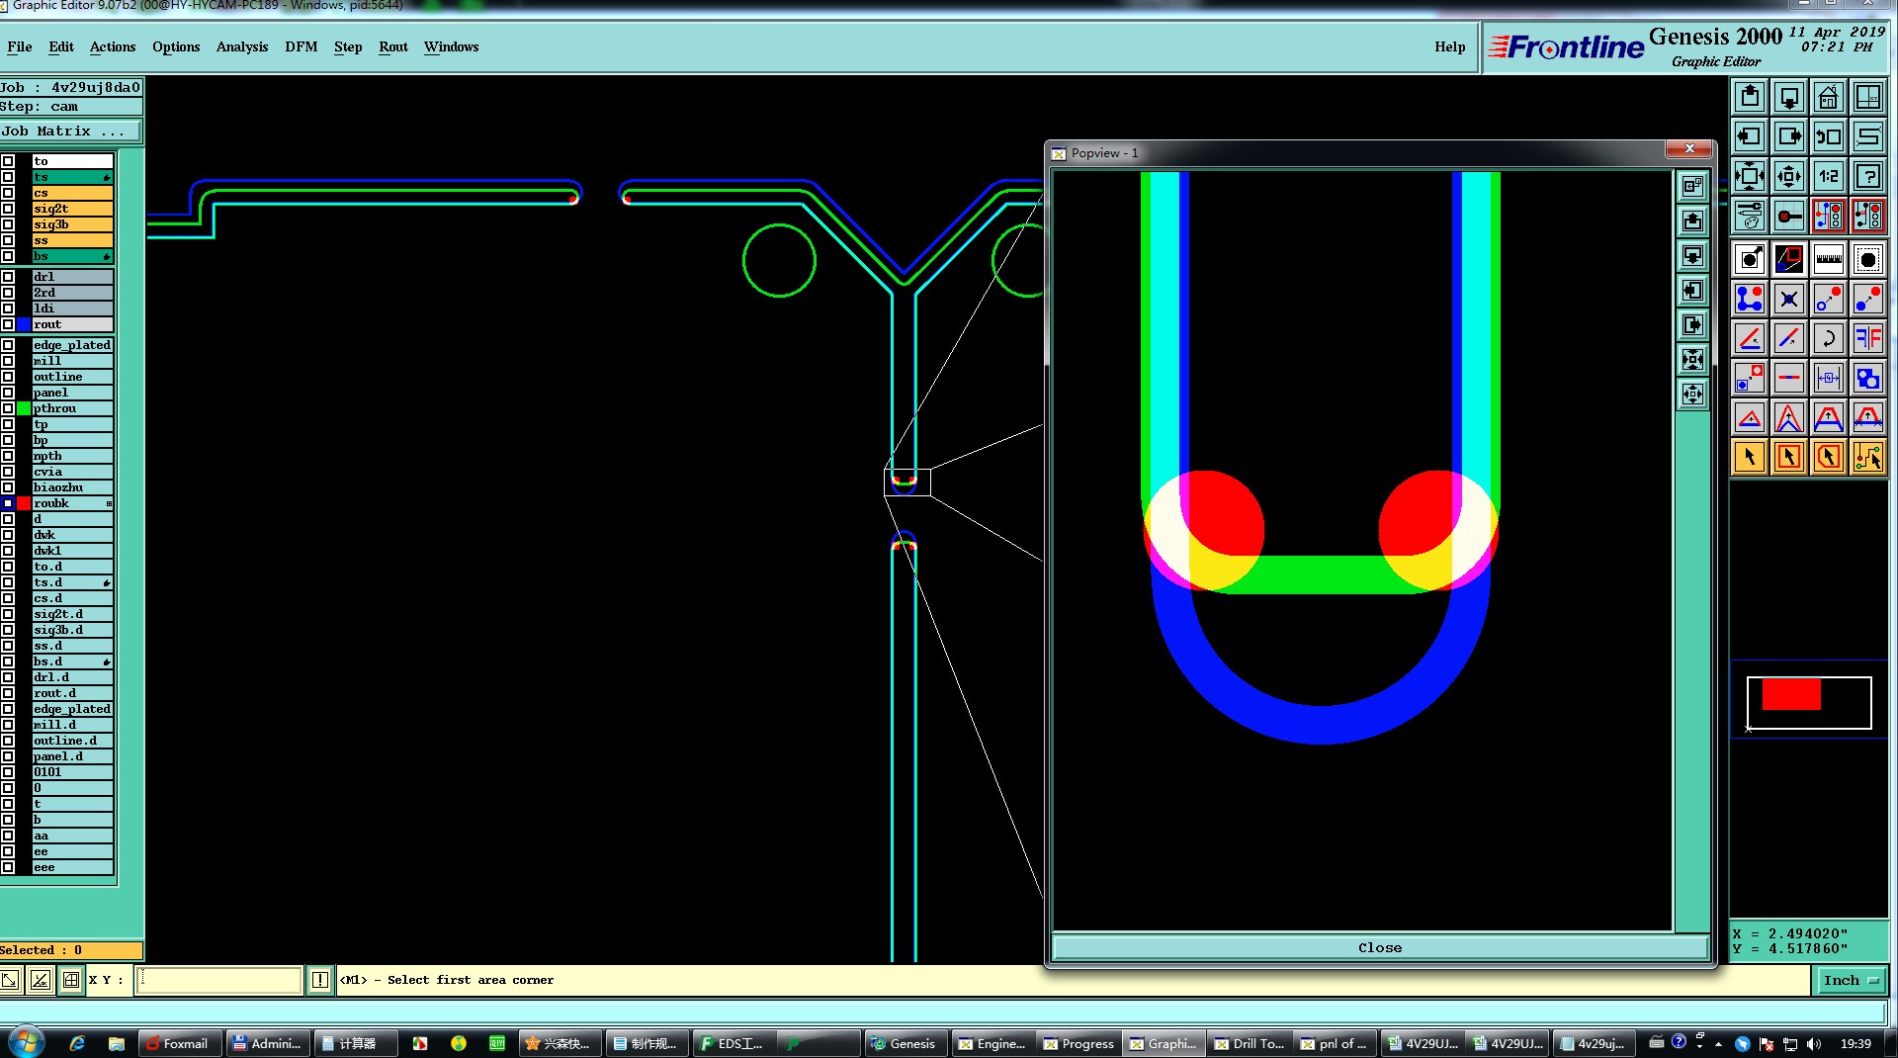Select the single arrow pointer select tool
This screenshot has width=1898, height=1058.
pos(1750,457)
